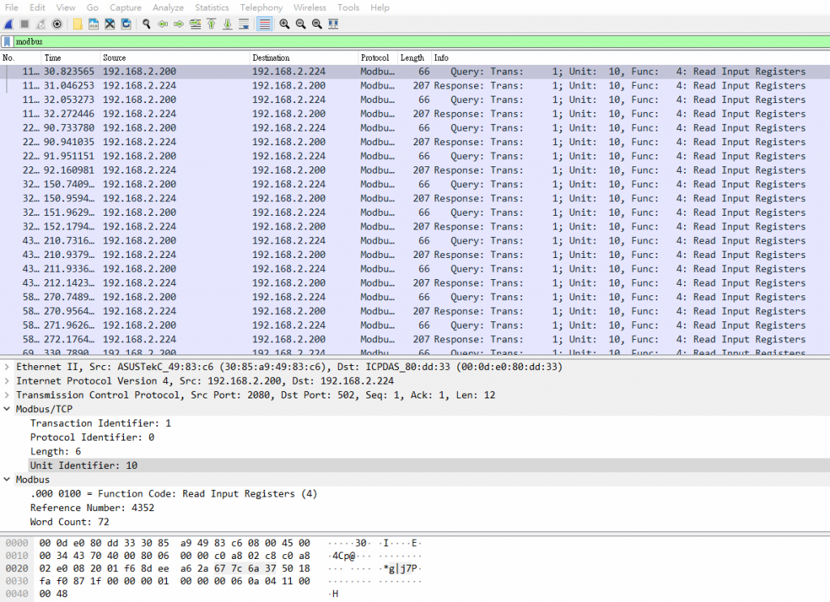Open a capture file via the folder icon
Viewport: 830px width, 602px height.
77,24
